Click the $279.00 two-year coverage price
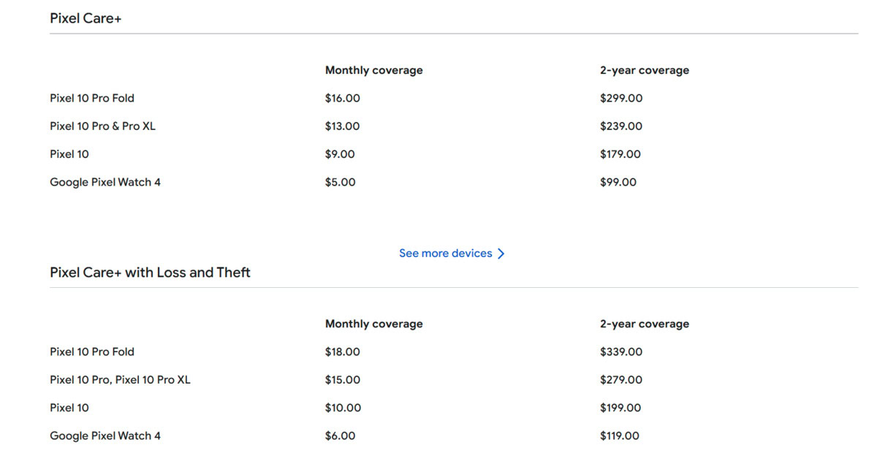The height and width of the screenshot is (472, 877). pyautogui.click(x=620, y=380)
